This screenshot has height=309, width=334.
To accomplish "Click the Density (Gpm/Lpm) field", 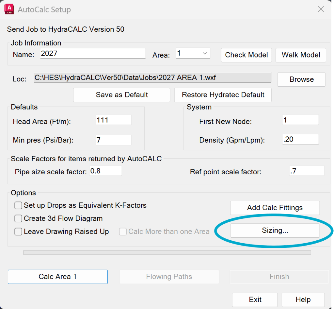I will tap(300, 139).
